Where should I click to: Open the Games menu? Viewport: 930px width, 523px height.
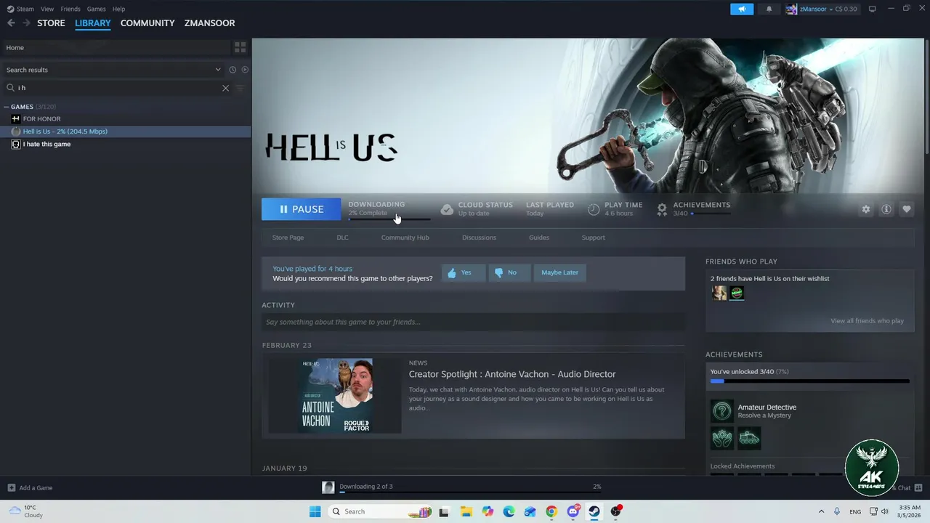click(96, 9)
